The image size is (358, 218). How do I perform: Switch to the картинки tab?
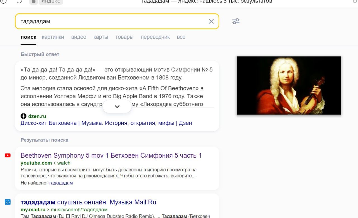(x=53, y=37)
